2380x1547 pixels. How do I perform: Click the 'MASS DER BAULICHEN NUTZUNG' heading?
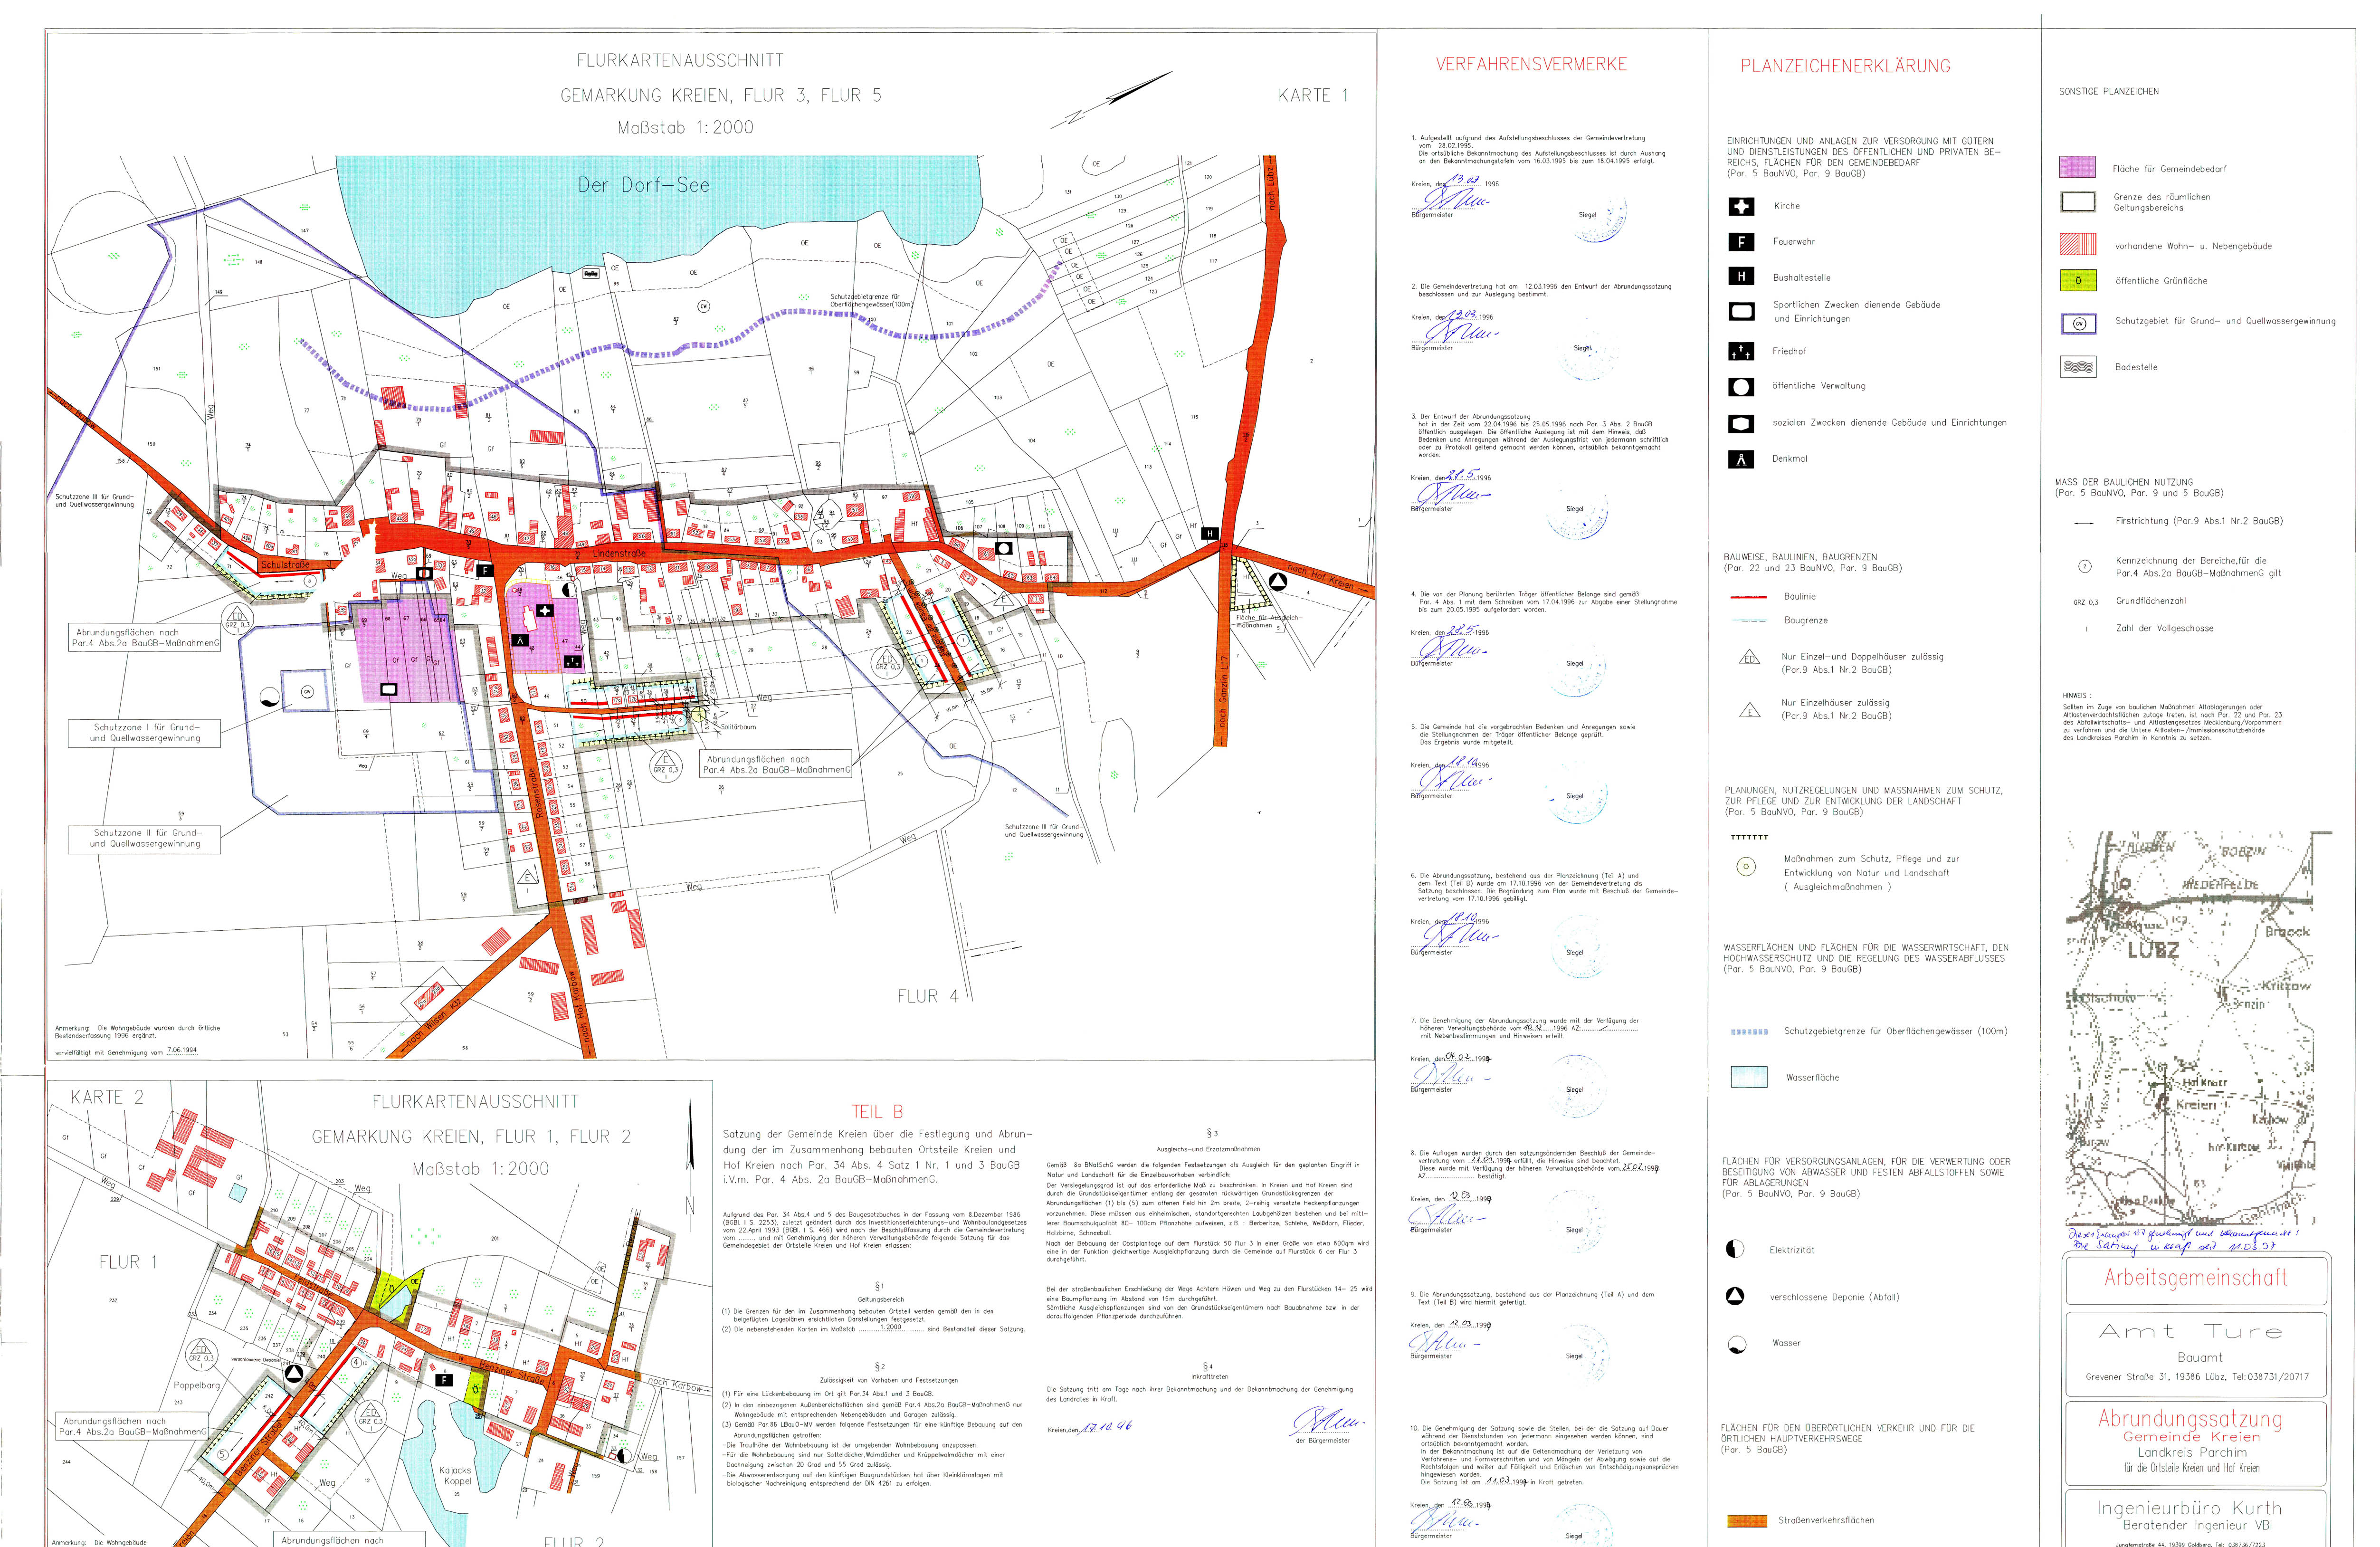point(2123,482)
